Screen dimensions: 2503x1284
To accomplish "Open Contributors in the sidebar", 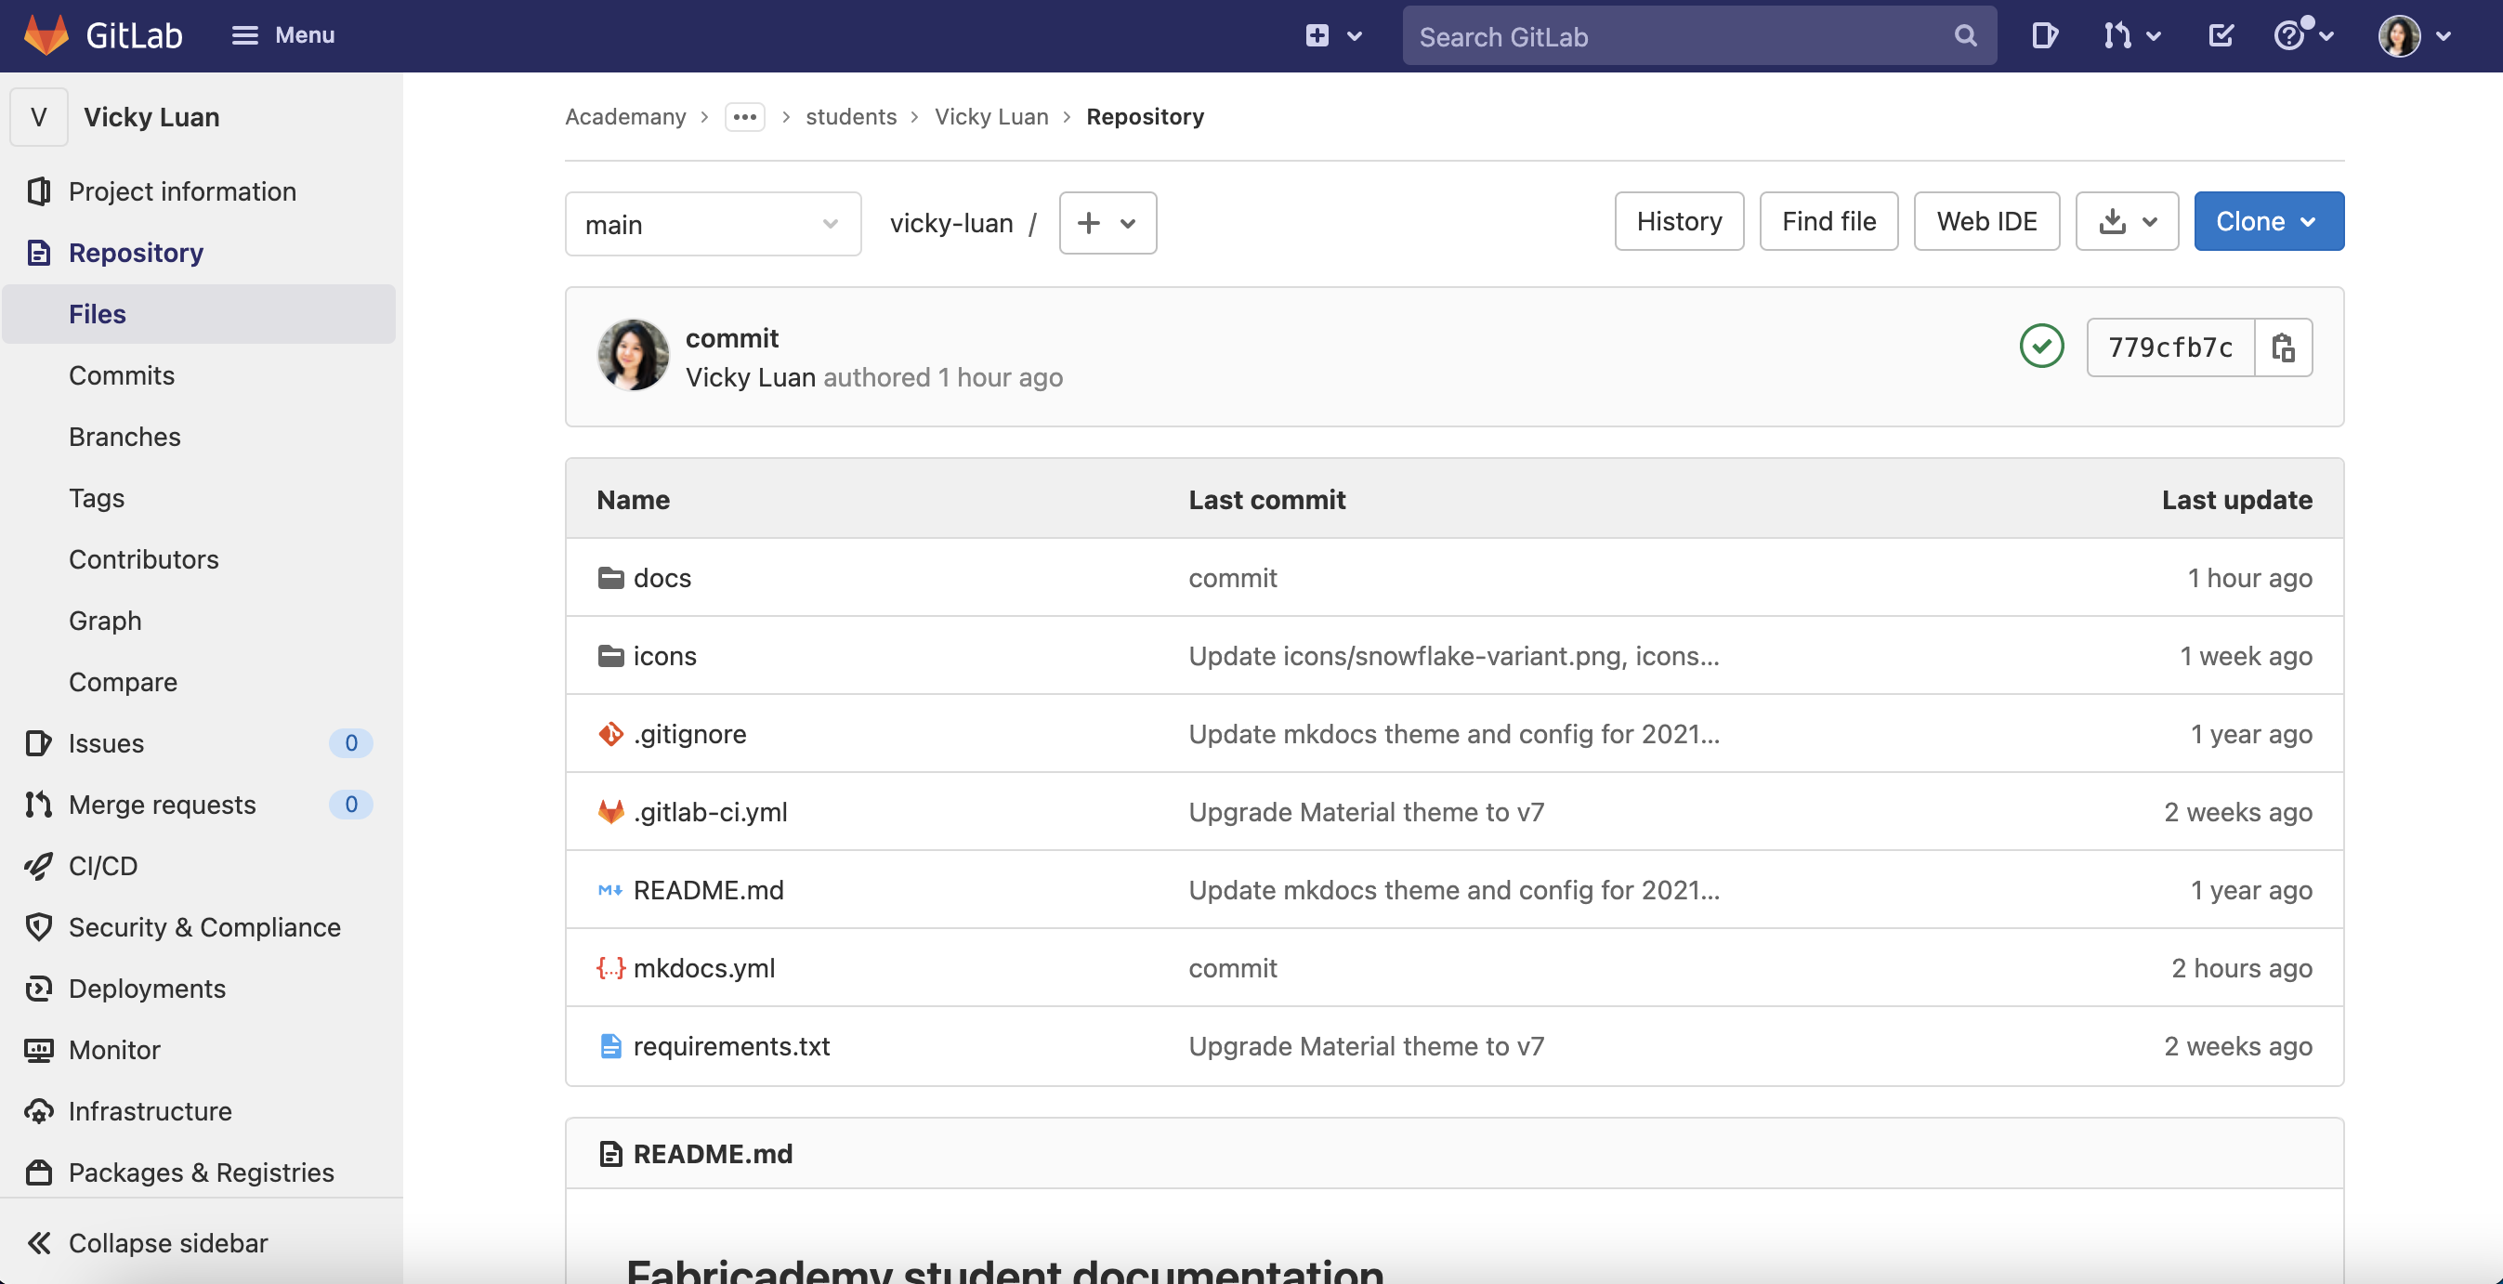I will click(x=144, y=559).
